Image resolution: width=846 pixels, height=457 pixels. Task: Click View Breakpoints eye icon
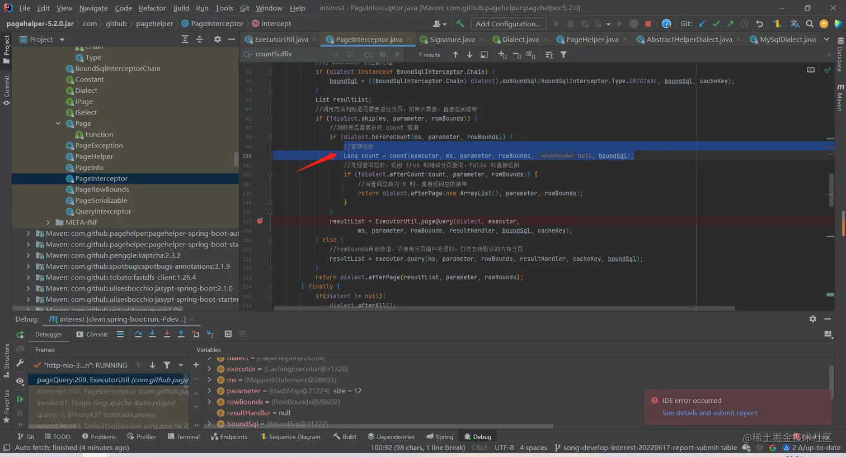click(20, 381)
